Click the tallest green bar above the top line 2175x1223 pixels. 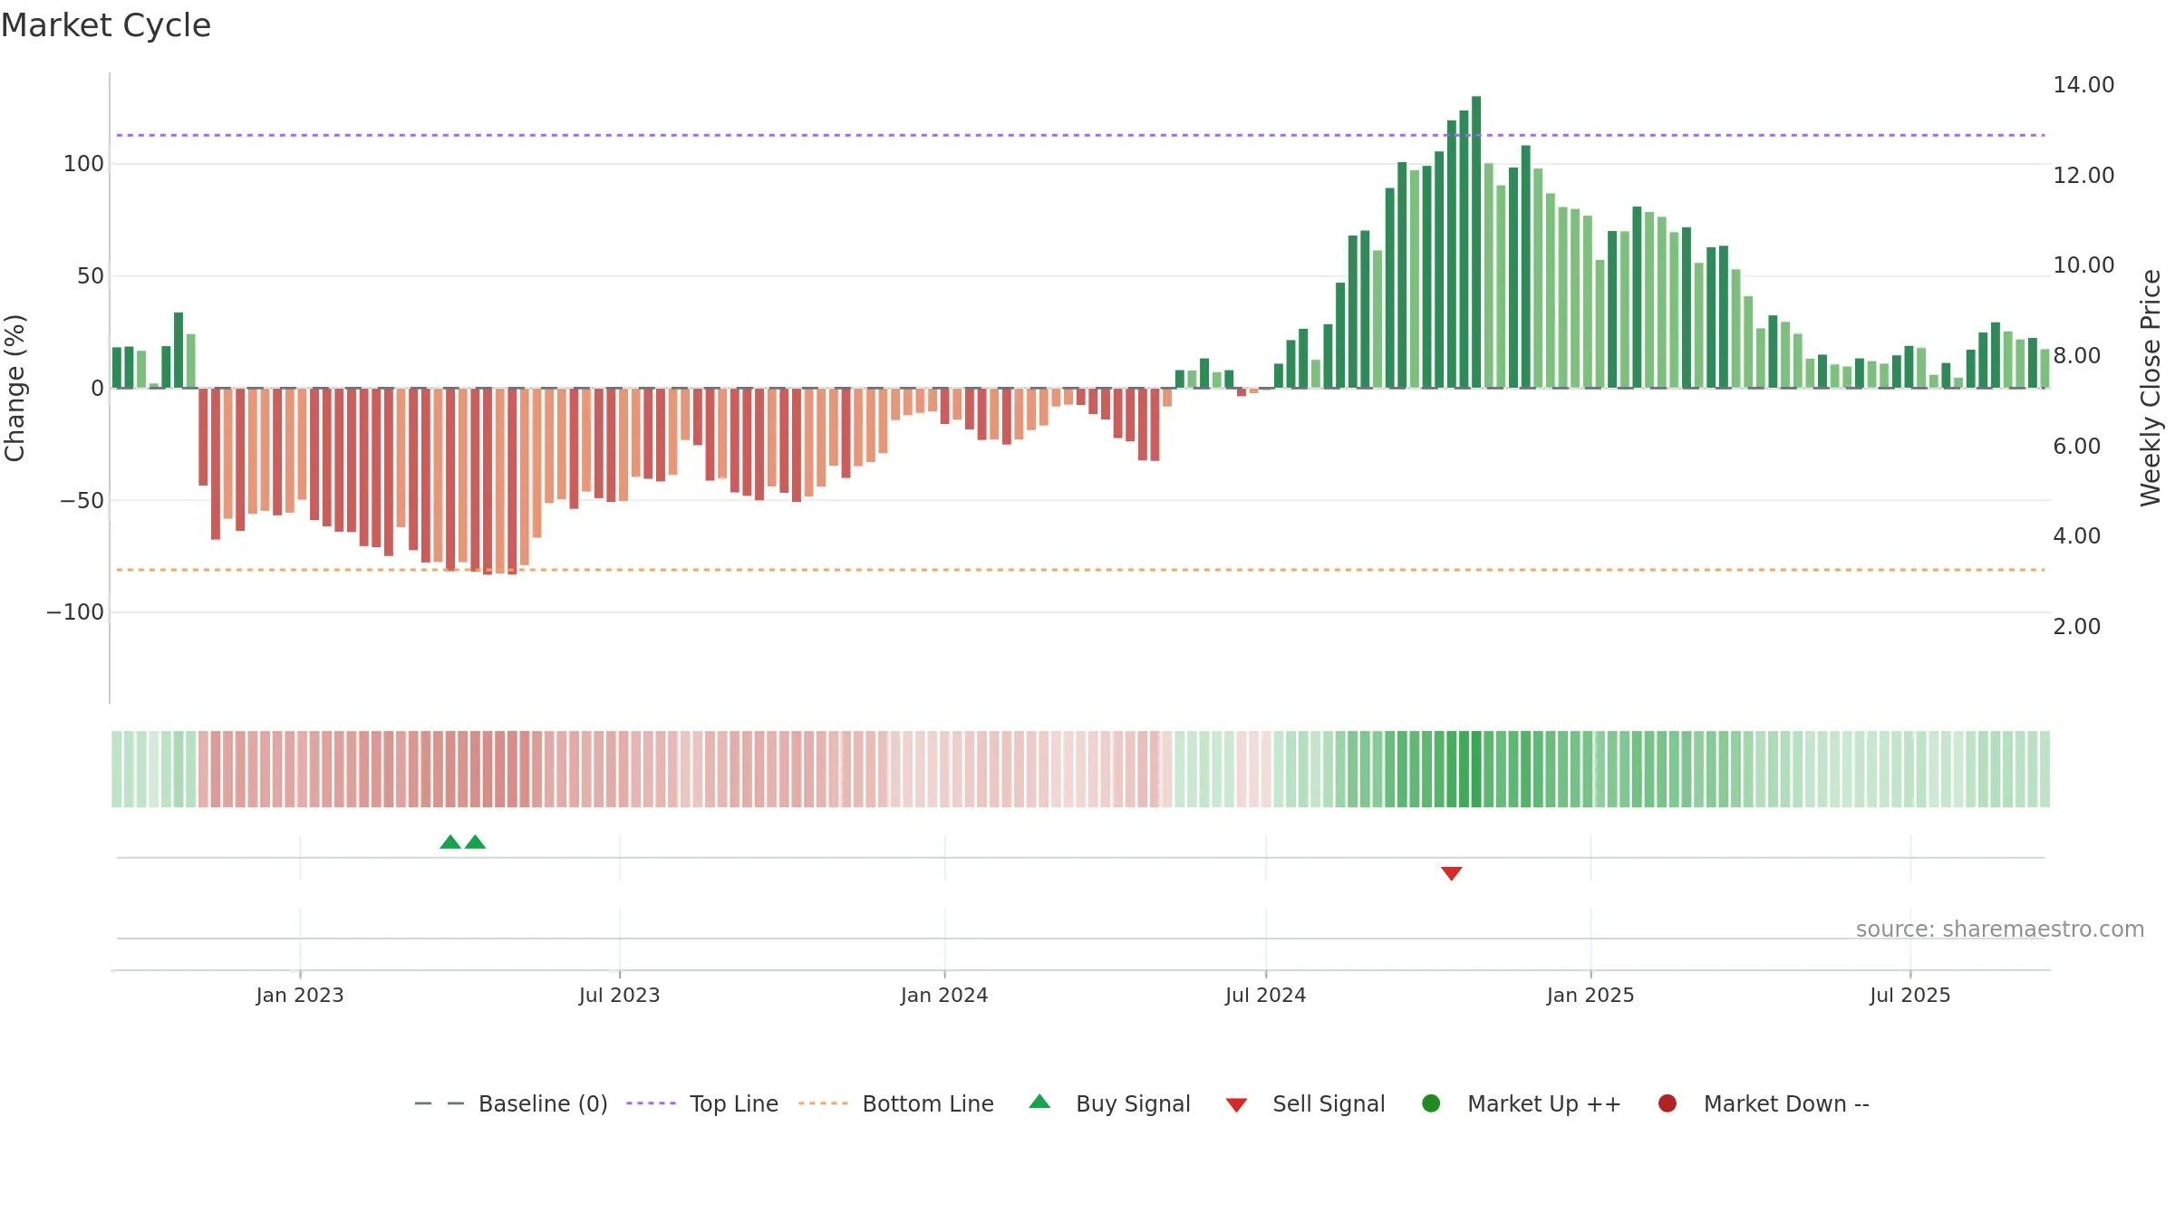1476,242
